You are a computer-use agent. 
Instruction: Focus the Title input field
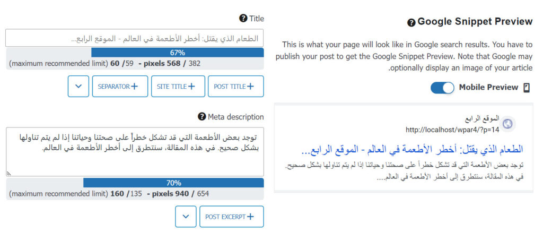pyautogui.click(x=134, y=38)
